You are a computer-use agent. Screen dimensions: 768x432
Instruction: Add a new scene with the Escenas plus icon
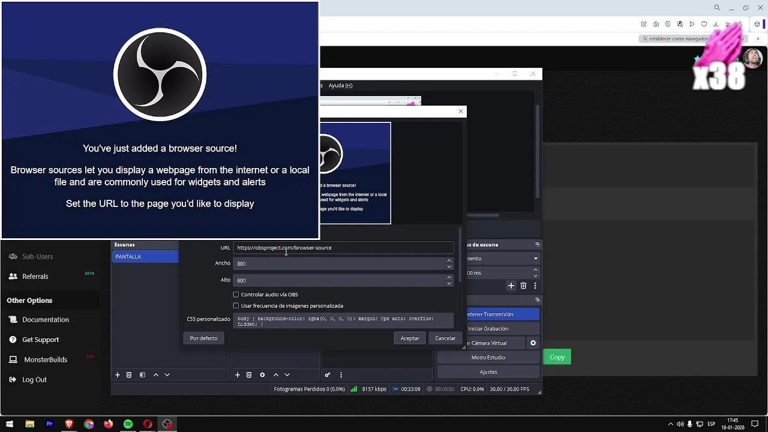click(x=118, y=375)
